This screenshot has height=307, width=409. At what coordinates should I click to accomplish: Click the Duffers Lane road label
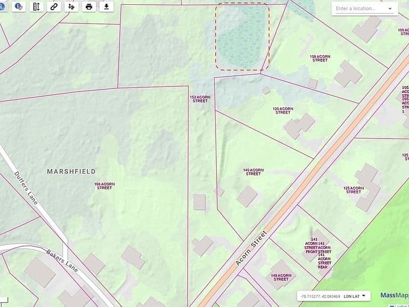26,188
